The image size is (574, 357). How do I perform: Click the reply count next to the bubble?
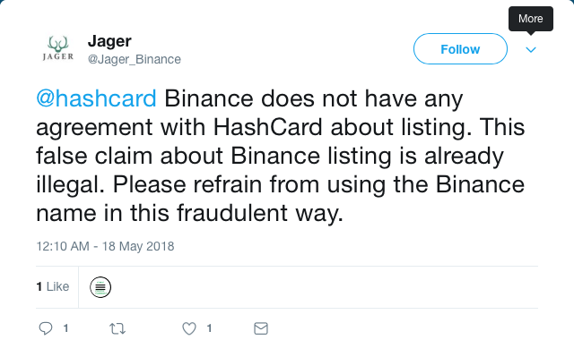tap(65, 328)
